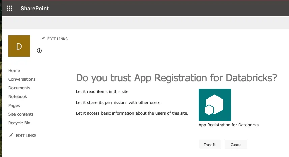
Task: Go to Home in the left navigation
Action: click(14, 71)
